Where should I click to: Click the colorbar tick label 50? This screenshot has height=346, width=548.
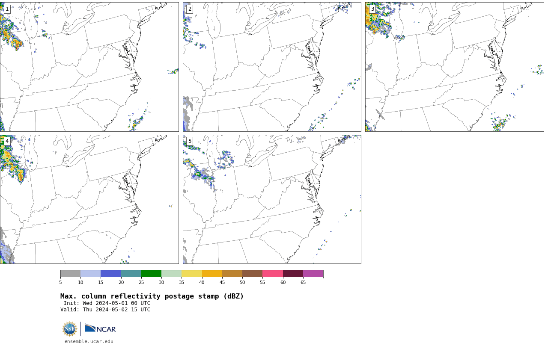pyautogui.click(x=242, y=282)
